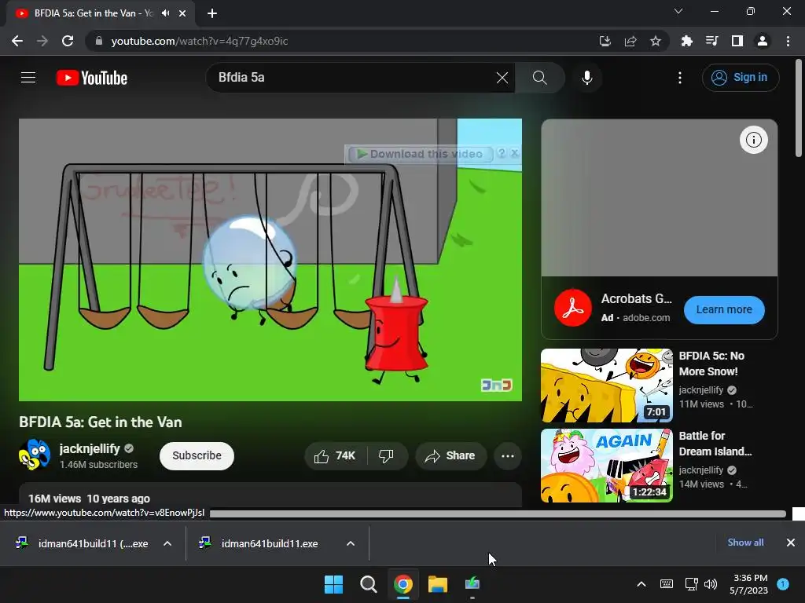Click '16M views 10 years ago' description
805x603 pixels.
(90, 499)
